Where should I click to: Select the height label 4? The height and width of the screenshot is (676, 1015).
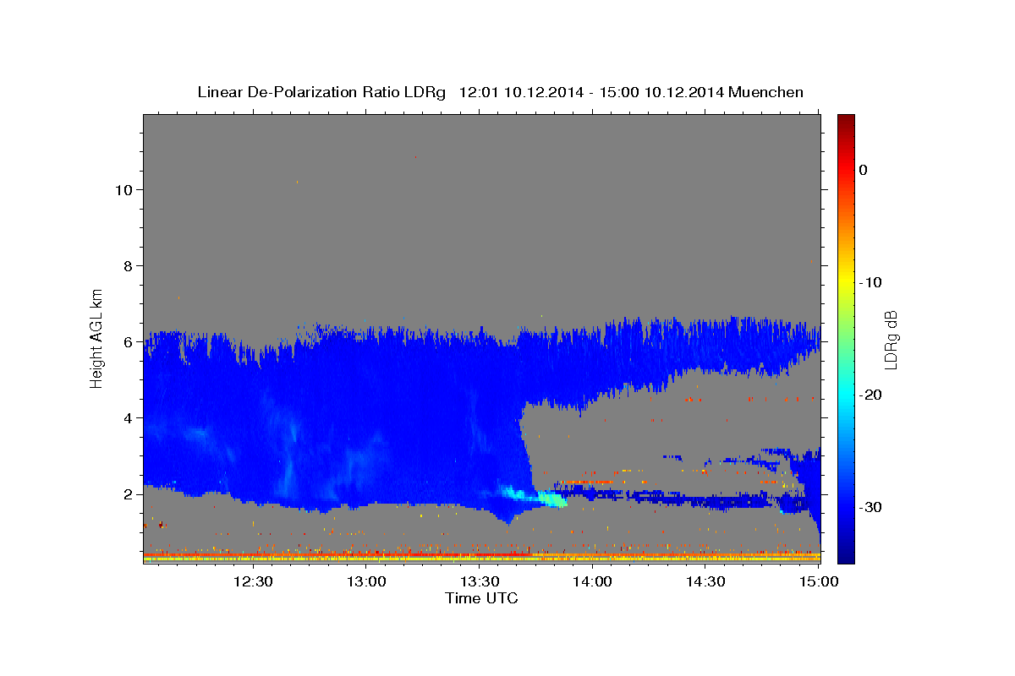pyautogui.click(x=128, y=418)
